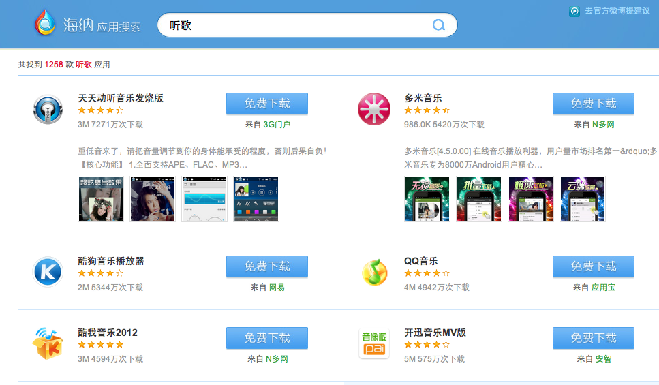This screenshot has height=385, width=659.
Task: Click the Kaixun Music MV icon
Action: 374,343
